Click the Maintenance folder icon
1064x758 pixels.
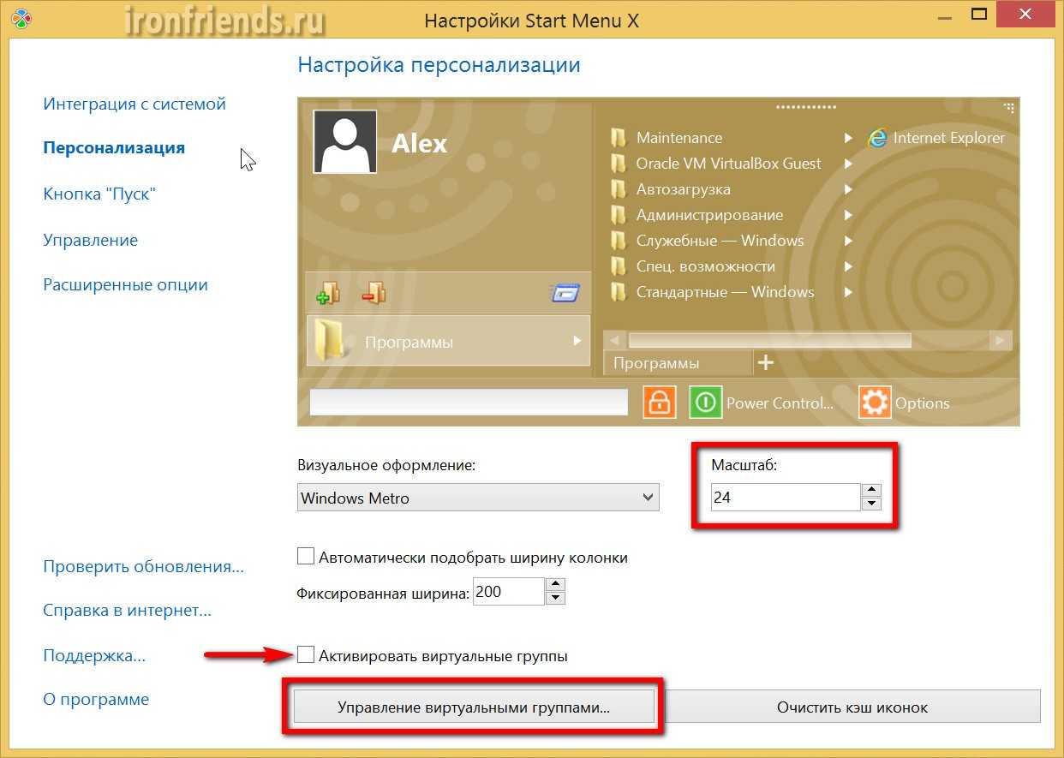tap(619, 138)
